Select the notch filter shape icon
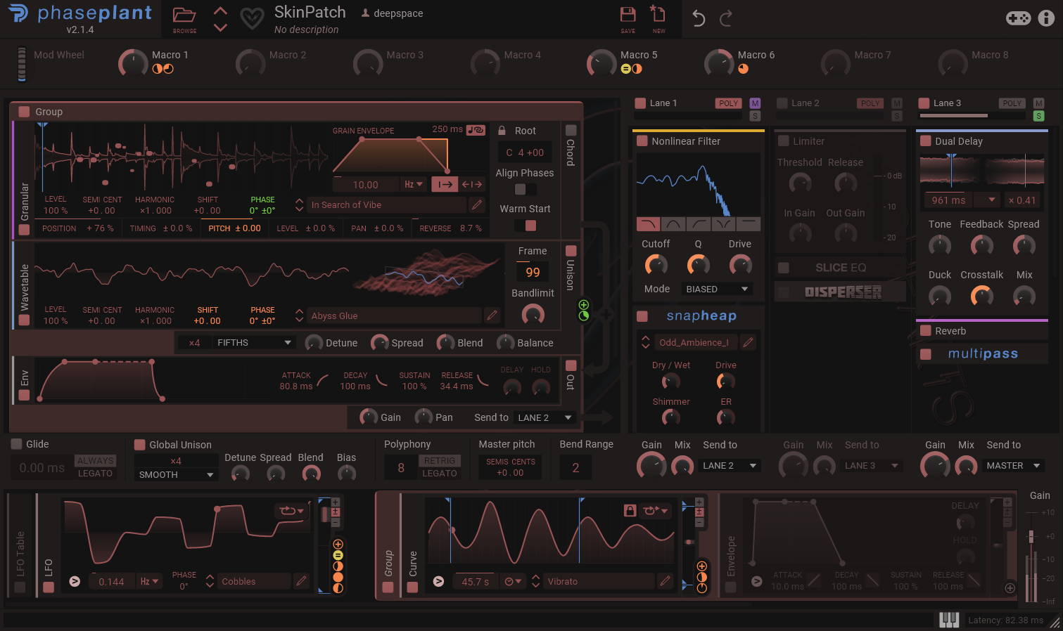 [723, 224]
